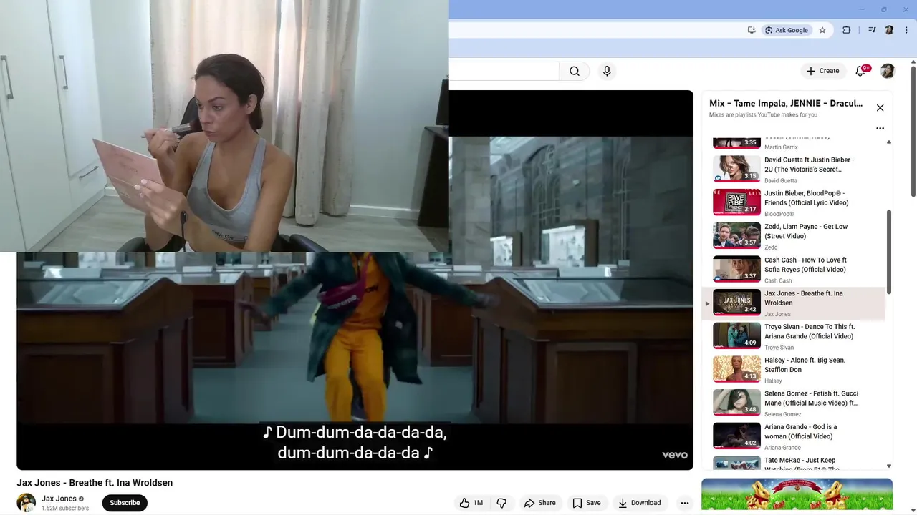Open Chrome three-dot menu
Image resolution: width=917 pixels, height=515 pixels.
coord(906,30)
